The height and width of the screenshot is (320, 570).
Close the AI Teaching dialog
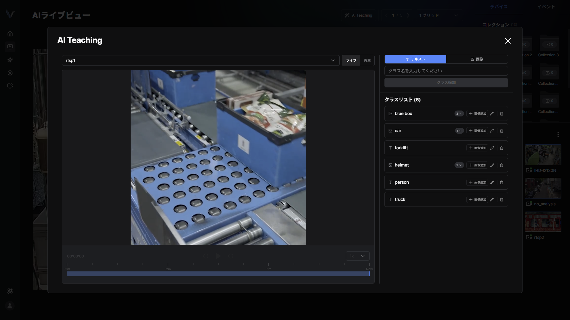coord(508,41)
